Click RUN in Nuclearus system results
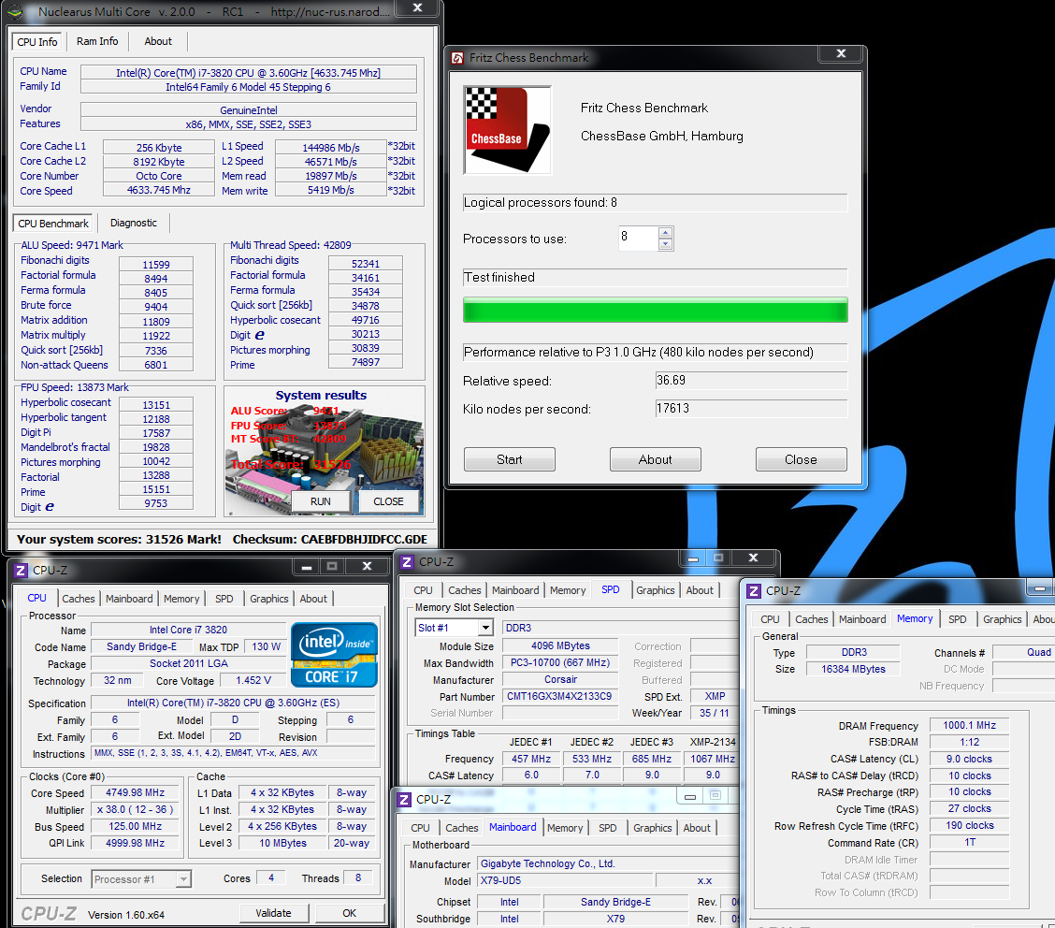 320,501
